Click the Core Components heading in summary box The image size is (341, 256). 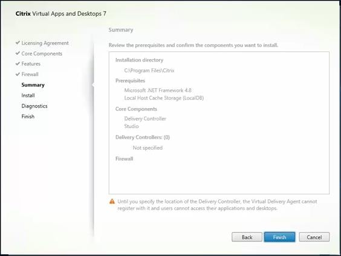click(x=136, y=109)
